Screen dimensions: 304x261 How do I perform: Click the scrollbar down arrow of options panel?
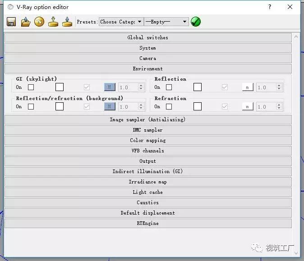[296, 253]
